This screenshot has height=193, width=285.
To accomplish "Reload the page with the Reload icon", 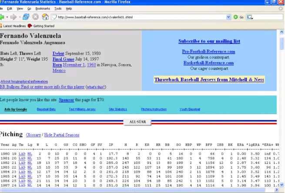I will tap(26, 17).
